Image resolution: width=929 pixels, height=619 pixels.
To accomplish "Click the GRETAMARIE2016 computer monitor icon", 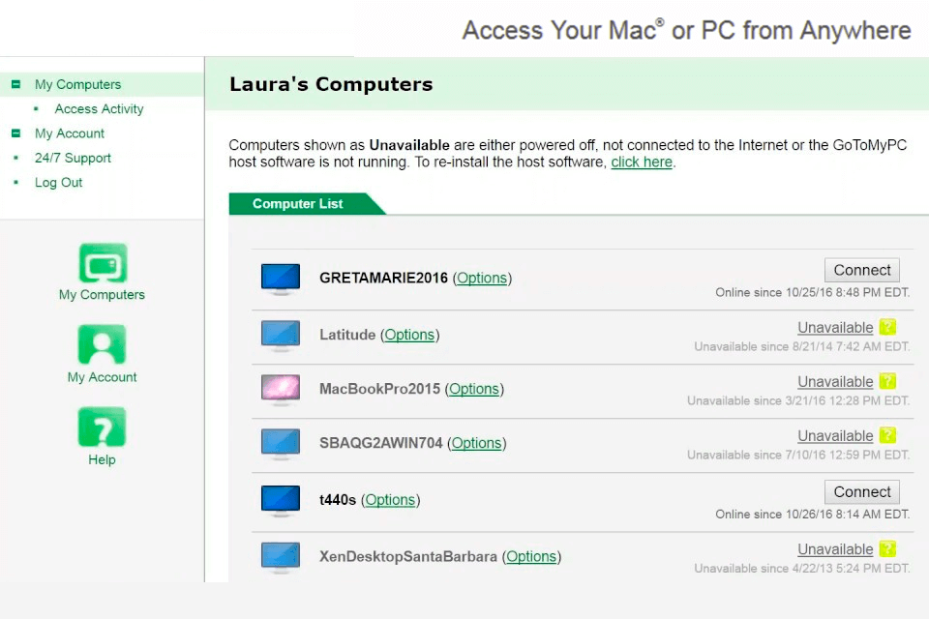I will [281, 279].
